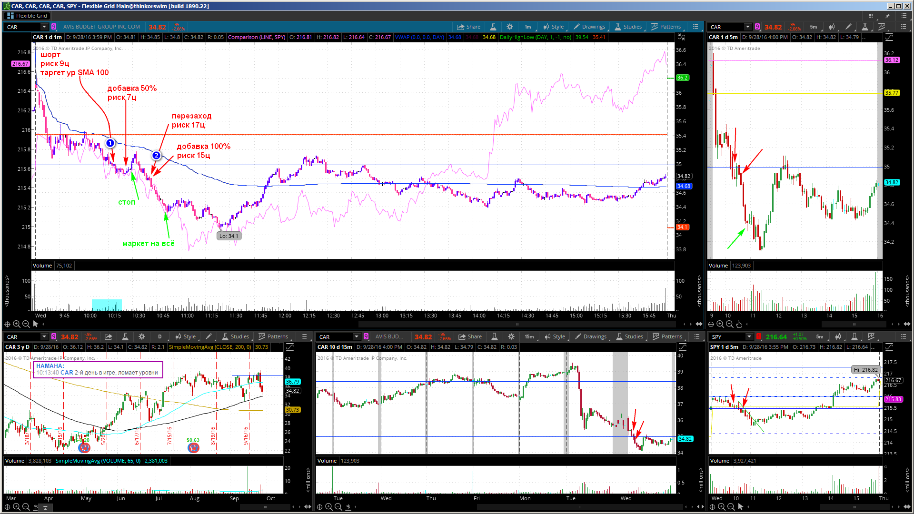914x514 pixels.
Task: Open list menu icon in main chart toolbar
Action: coord(695,27)
